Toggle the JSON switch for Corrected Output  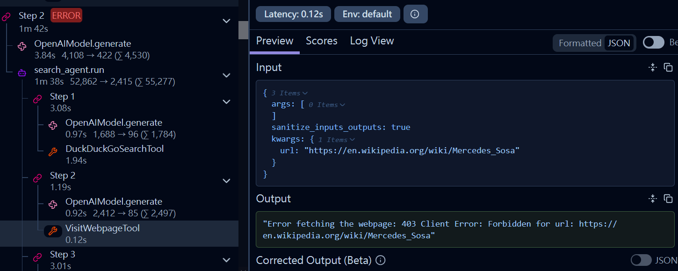pos(641,260)
